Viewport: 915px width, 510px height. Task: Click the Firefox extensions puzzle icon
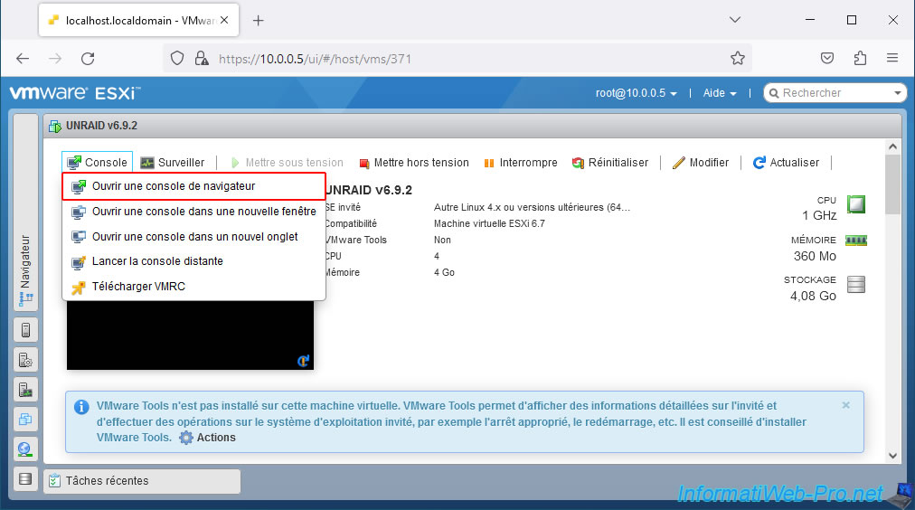click(860, 58)
